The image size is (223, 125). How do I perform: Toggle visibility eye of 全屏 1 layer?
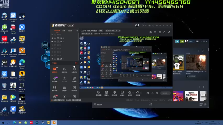[52, 59]
